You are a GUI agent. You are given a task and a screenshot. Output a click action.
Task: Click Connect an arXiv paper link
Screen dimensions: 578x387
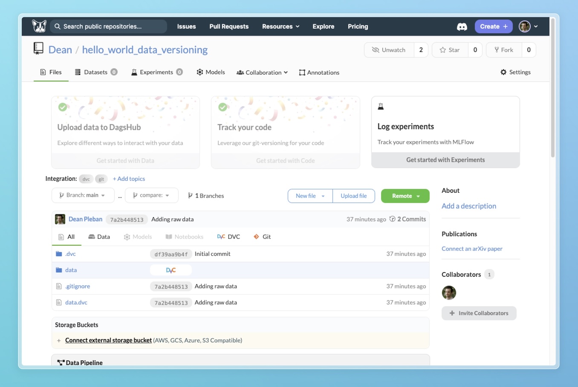click(x=472, y=248)
